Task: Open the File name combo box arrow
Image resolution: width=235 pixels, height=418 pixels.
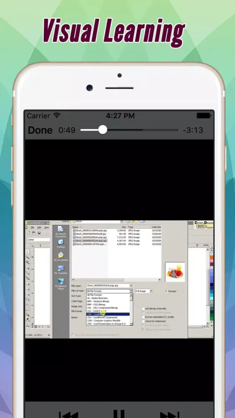Action: point(131,285)
